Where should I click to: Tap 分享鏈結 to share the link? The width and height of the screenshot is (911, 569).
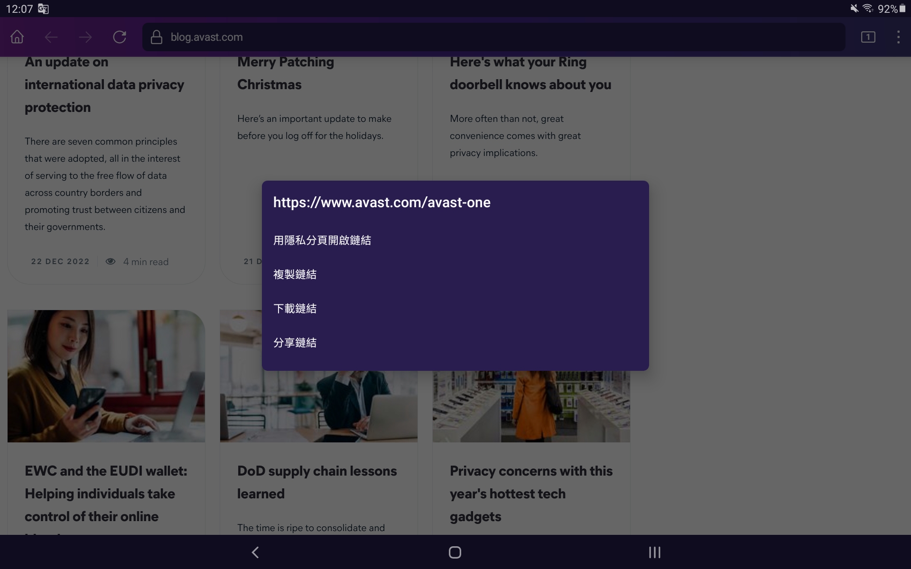tap(295, 343)
